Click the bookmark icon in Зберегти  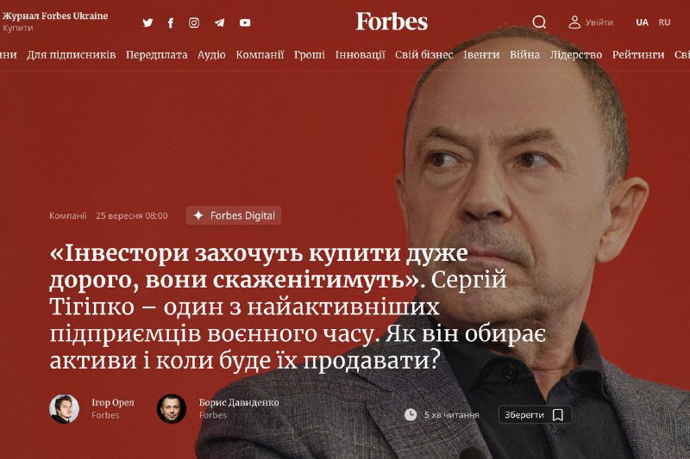click(558, 414)
